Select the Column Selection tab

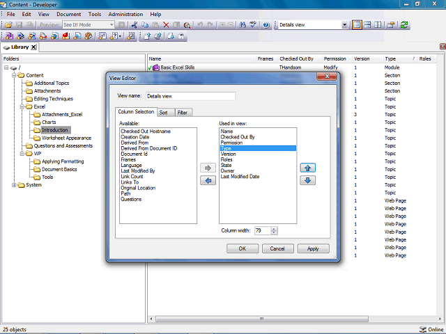(x=136, y=111)
